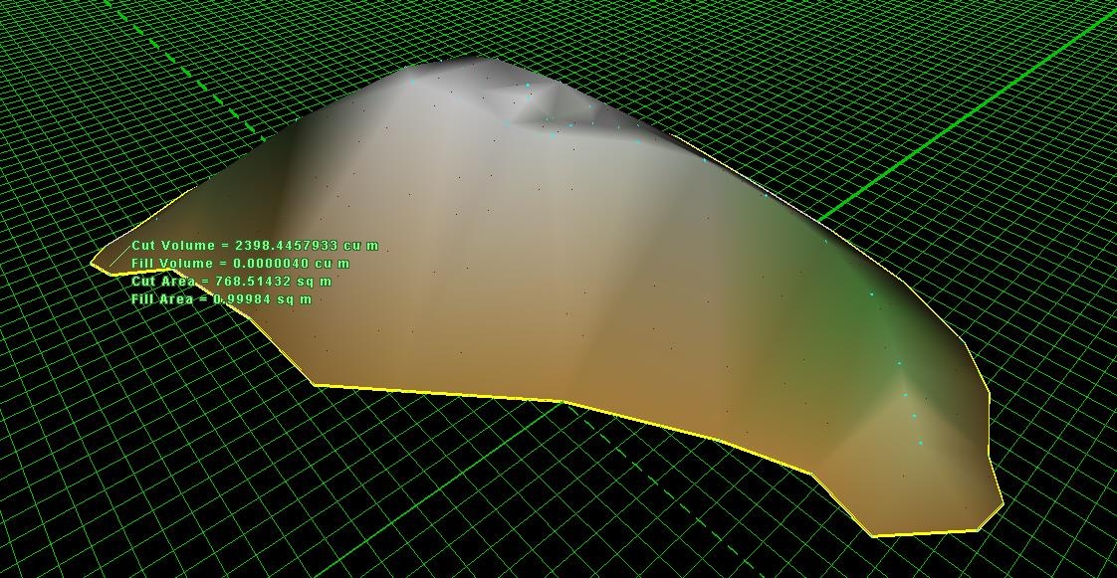
Task: Click the "Cut Volume" label text
Action: 173,246
